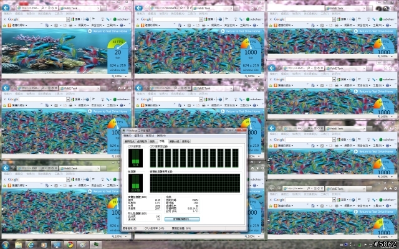The height and width of the screenshot is (249, 399).
Task: Open the Options menu in Task Manager
Action: (138, 136)
